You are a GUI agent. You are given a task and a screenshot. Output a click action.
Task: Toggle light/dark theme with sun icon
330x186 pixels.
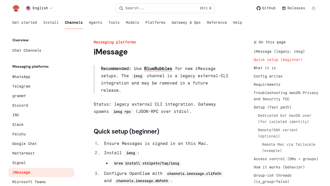313,8
